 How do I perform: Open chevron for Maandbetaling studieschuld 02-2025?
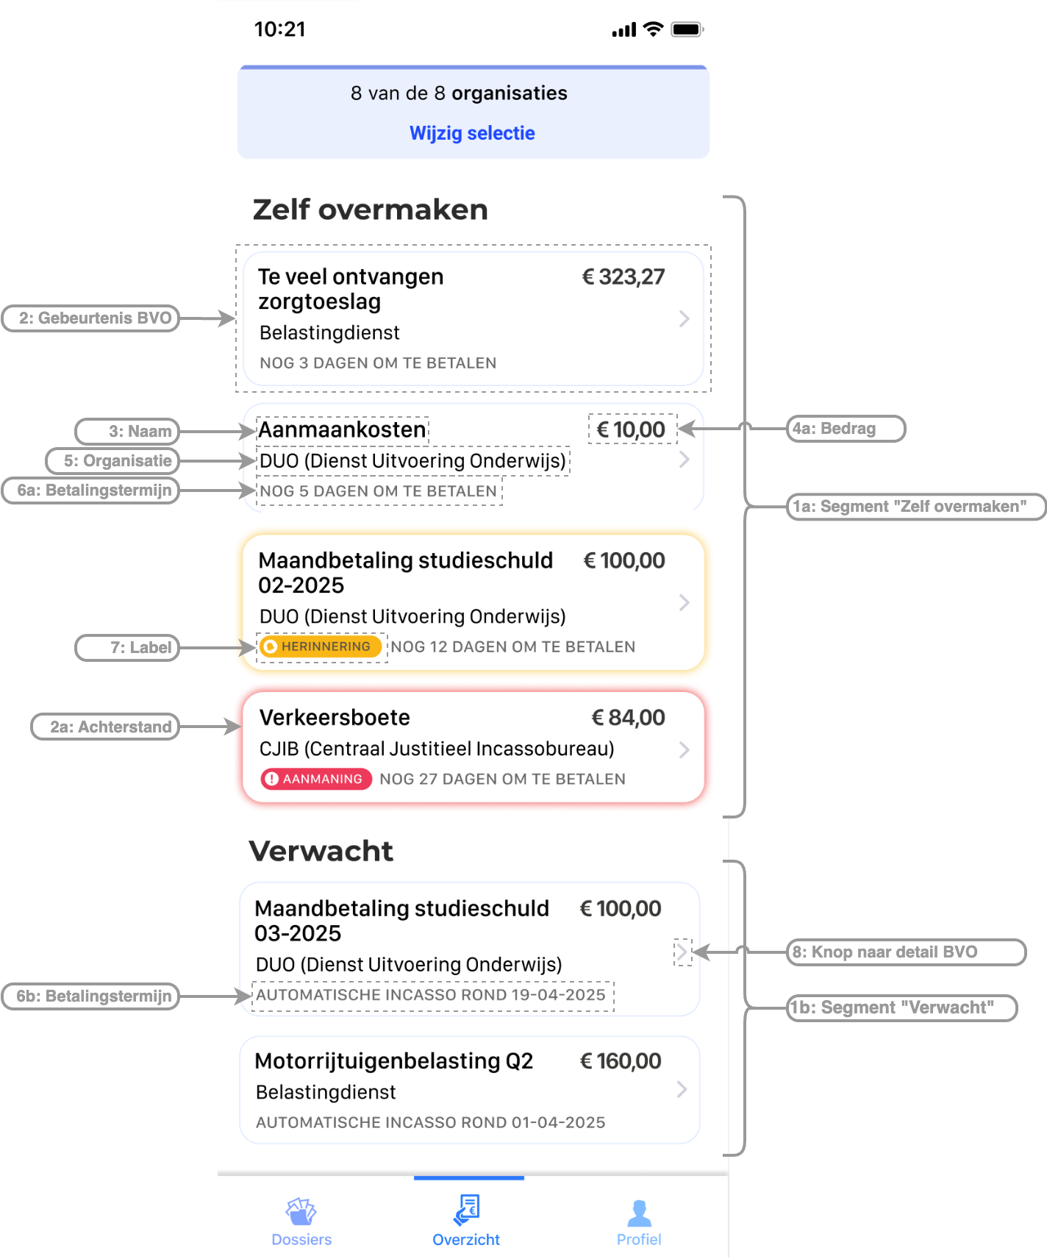685,602
